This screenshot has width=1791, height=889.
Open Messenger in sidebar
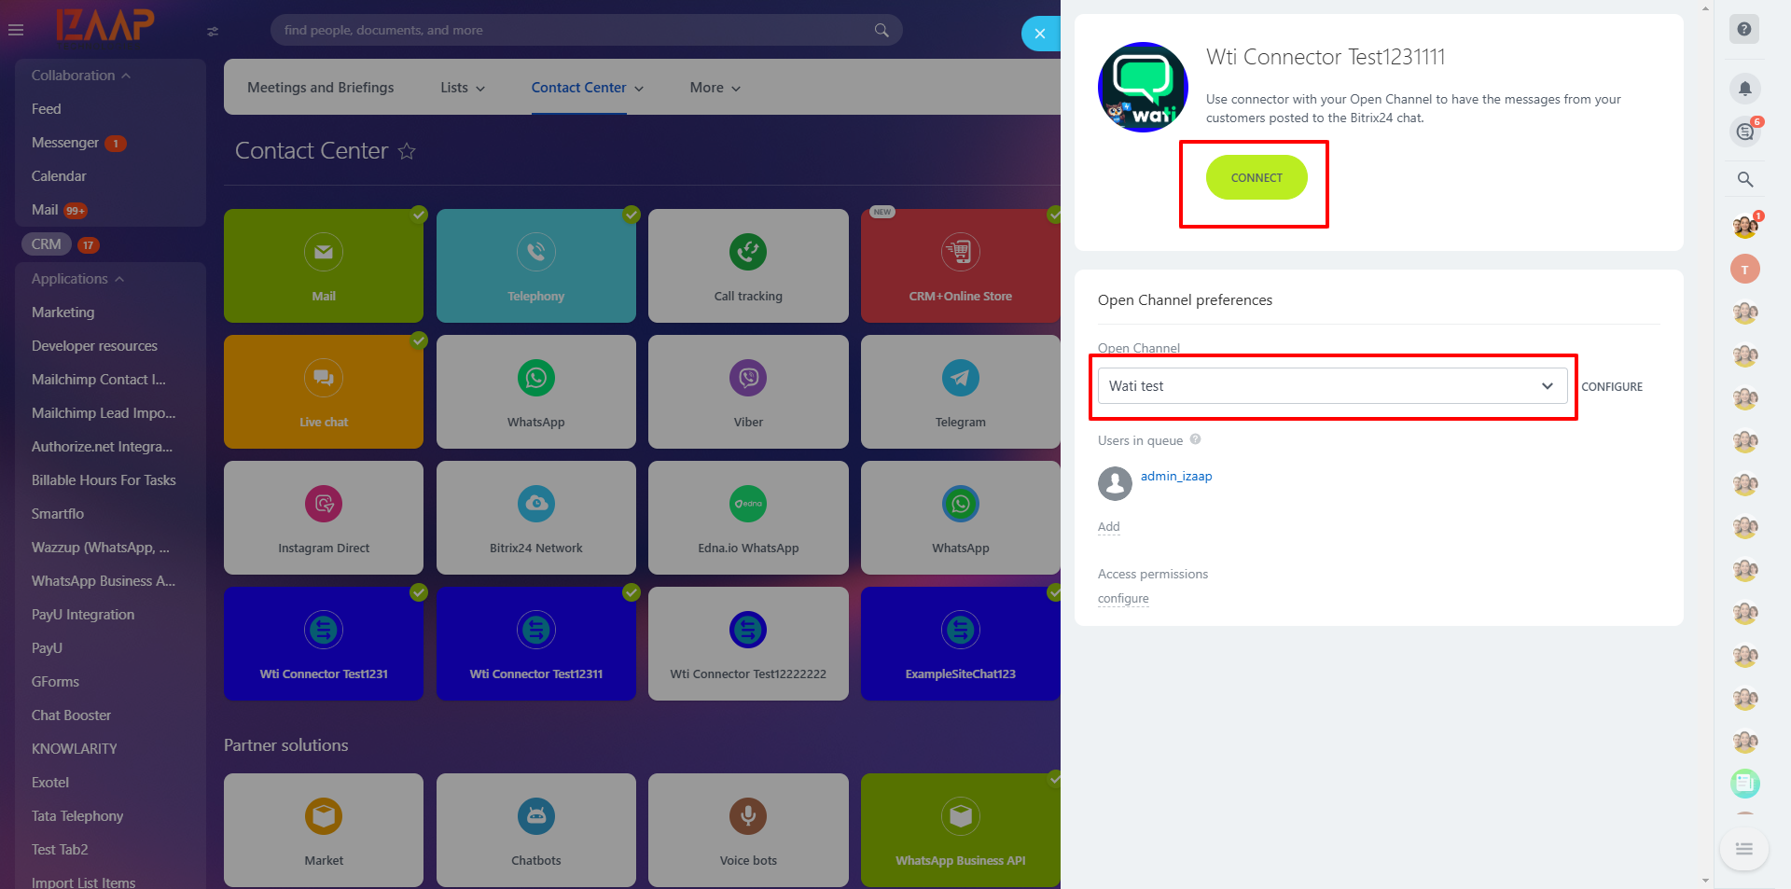click(x=64, y=143)
